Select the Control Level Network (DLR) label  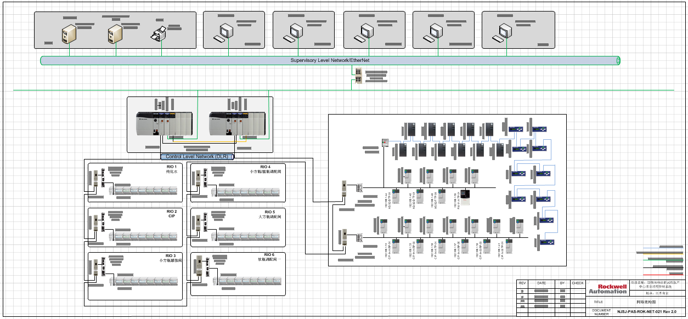coord(198,157)
